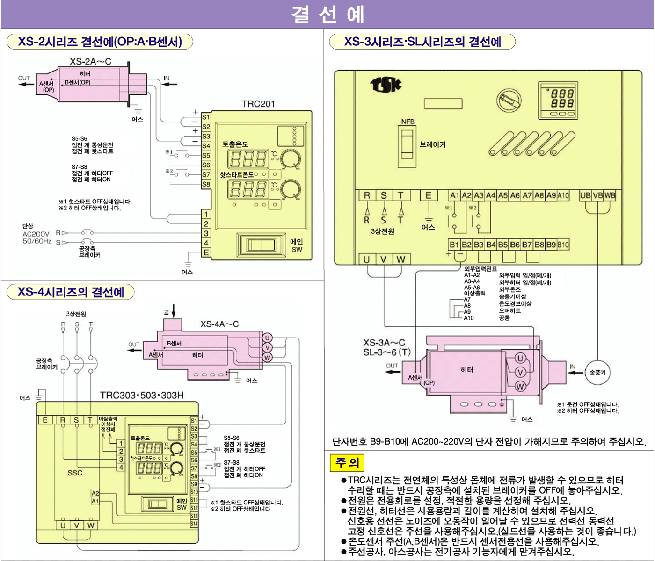Click the 핫스타트온도 knob on TRC201
The width and height of the screenshot is (655, 561).
[290, 190]
